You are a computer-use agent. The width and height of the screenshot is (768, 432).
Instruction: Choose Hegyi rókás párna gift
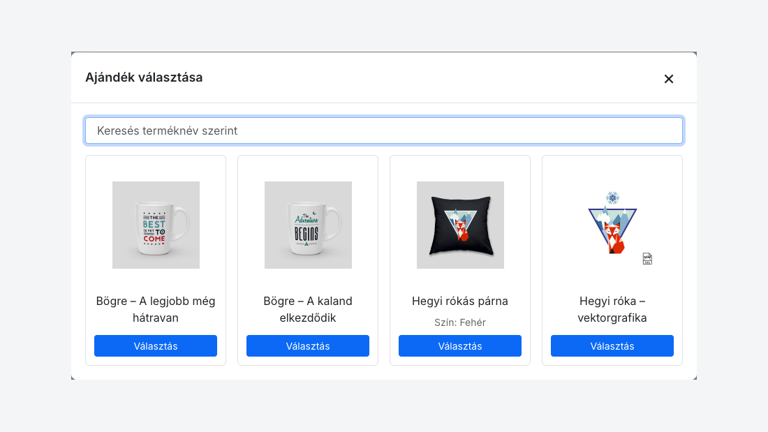460,345
